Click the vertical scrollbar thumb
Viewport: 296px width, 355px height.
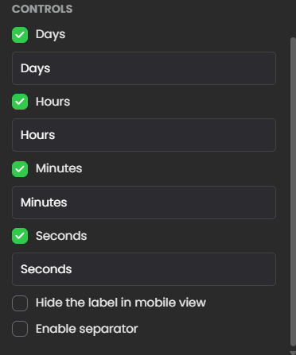pyautogui.click(x=293, y=192)
